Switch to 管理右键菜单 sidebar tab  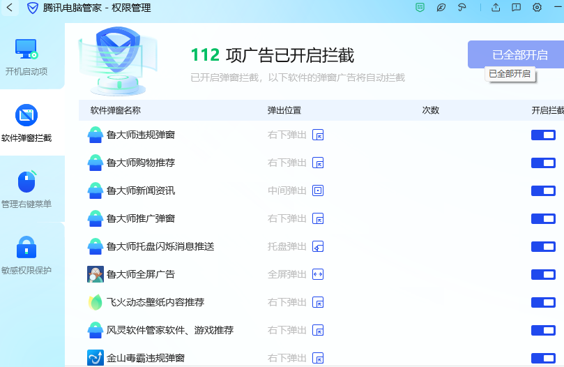(26, 190)
